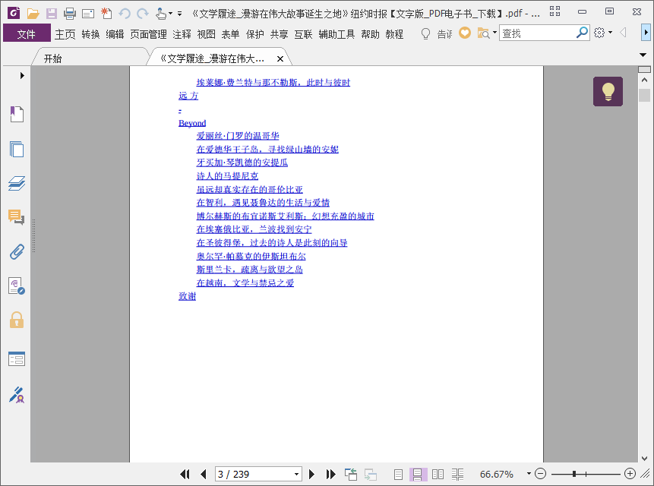Image resolution: width=654 pixels, height=486 pixels.
Task: Expand the quick access toolbar customize arrow
Action: 180,14
